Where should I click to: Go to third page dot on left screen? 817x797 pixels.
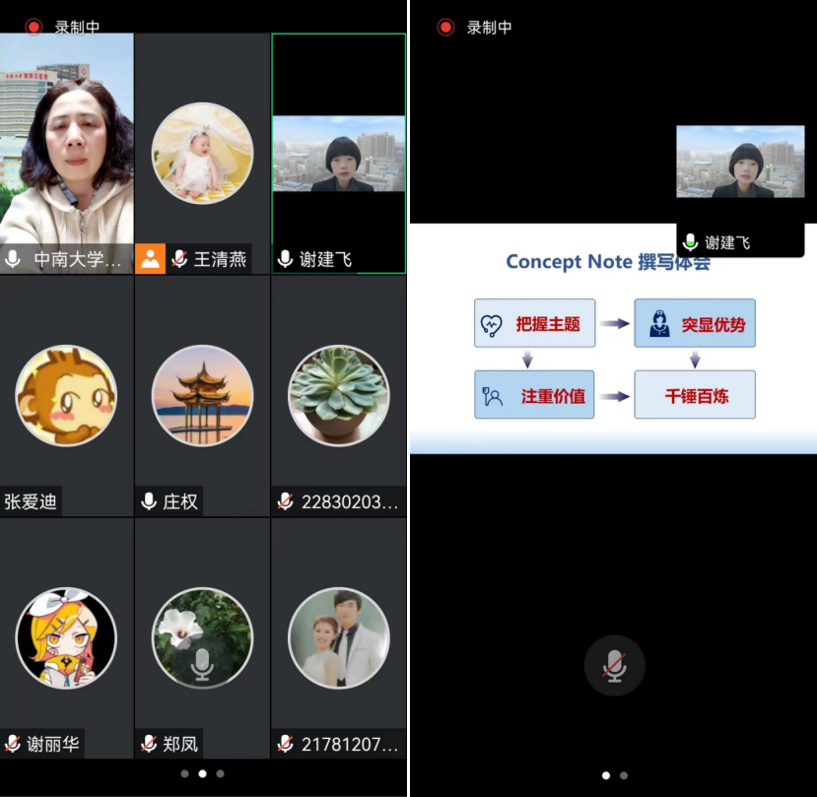pos(220,774)
